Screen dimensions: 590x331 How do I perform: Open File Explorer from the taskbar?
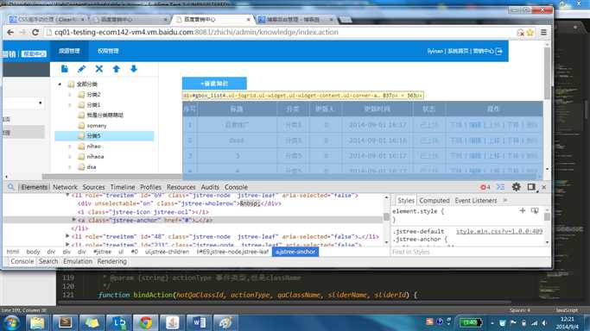click(38, 322)
